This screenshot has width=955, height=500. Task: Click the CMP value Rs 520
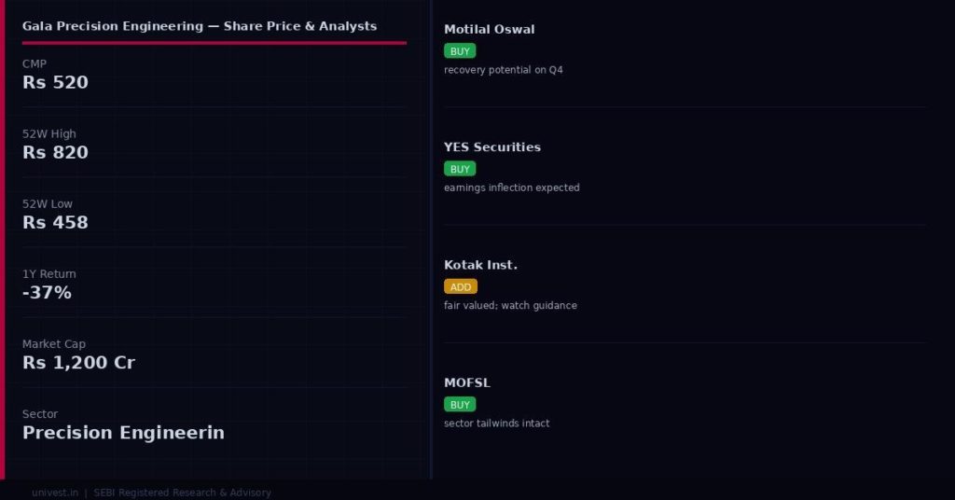pyautogui.click(x=55, y=82)
